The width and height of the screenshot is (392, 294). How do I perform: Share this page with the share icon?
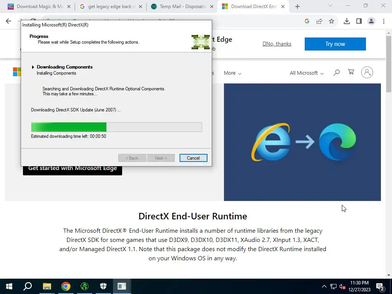(319, 21)
